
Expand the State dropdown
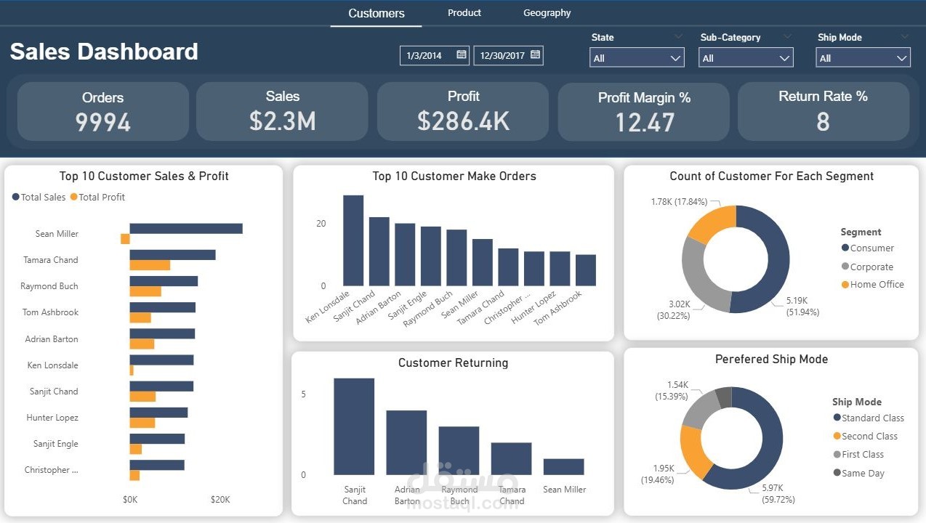pyautogui.click(x=637, y=58)
